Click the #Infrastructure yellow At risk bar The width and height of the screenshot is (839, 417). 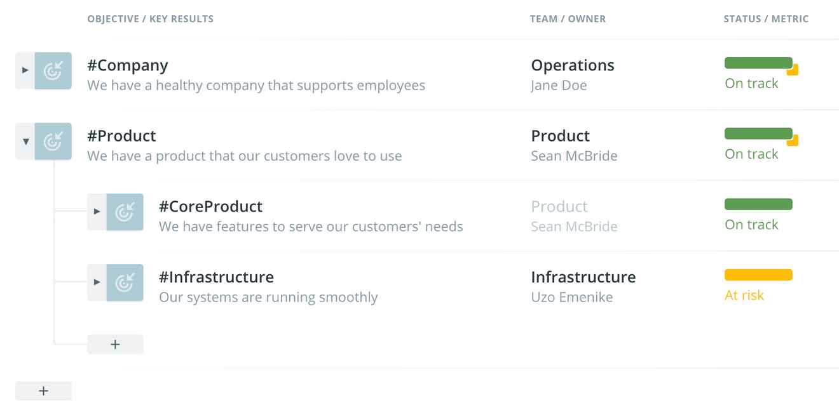[758, 275]
